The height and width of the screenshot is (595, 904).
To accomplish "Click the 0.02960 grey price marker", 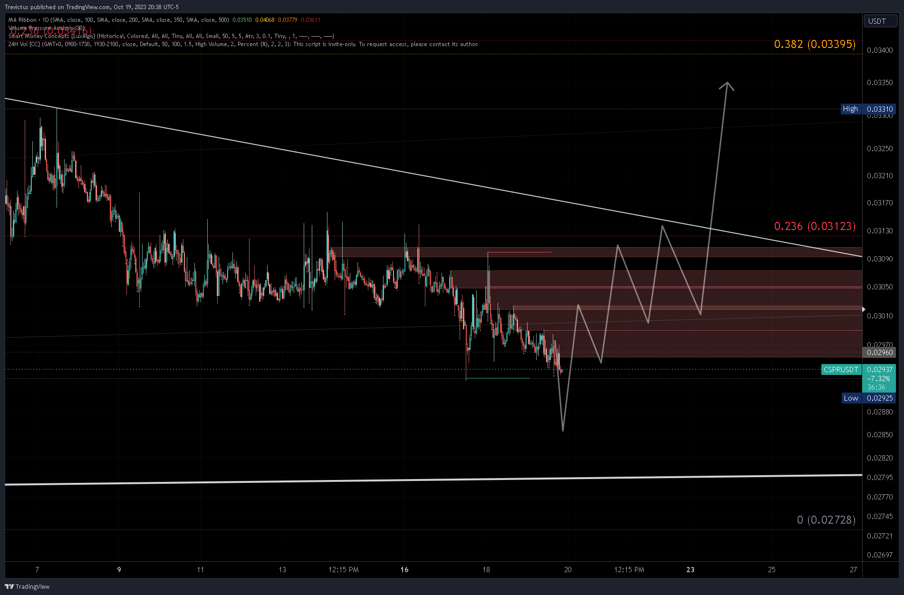I will click(879, 353).
